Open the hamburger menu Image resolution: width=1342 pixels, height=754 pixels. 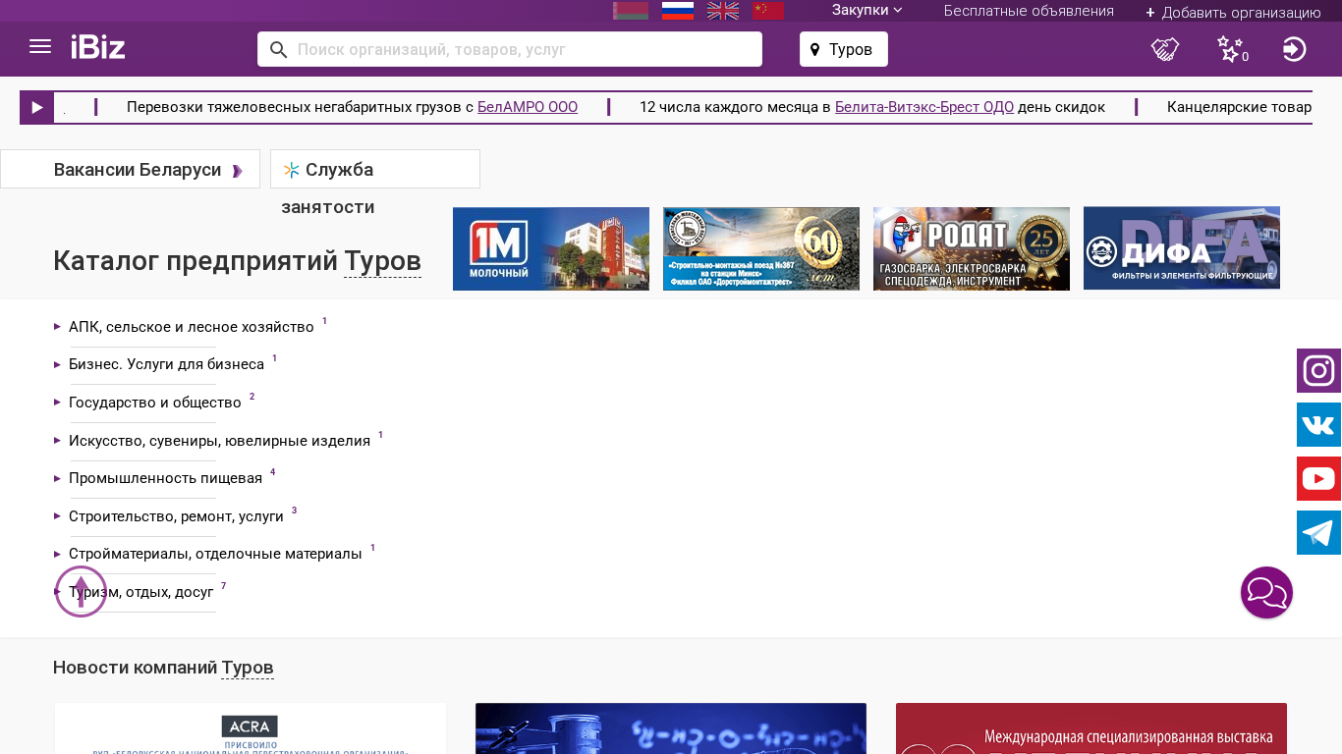click(x=40, y=47)
